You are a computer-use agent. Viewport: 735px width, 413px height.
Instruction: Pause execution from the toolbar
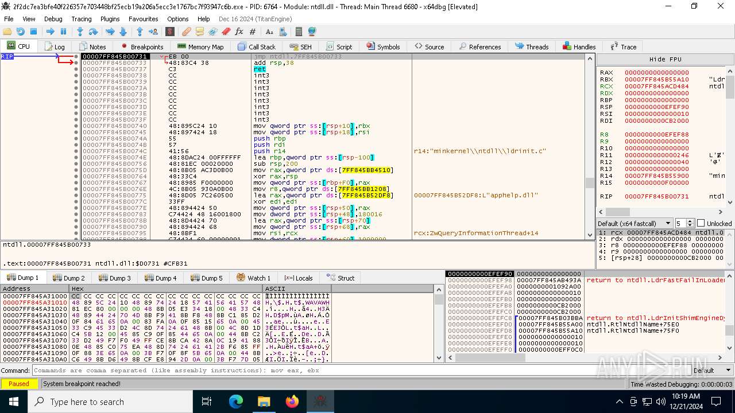(63, 32)
